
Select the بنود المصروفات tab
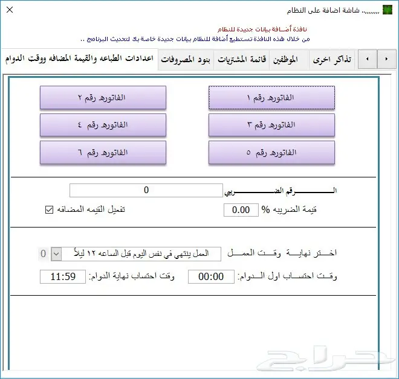pyautogui.click(x=186, y=59)
